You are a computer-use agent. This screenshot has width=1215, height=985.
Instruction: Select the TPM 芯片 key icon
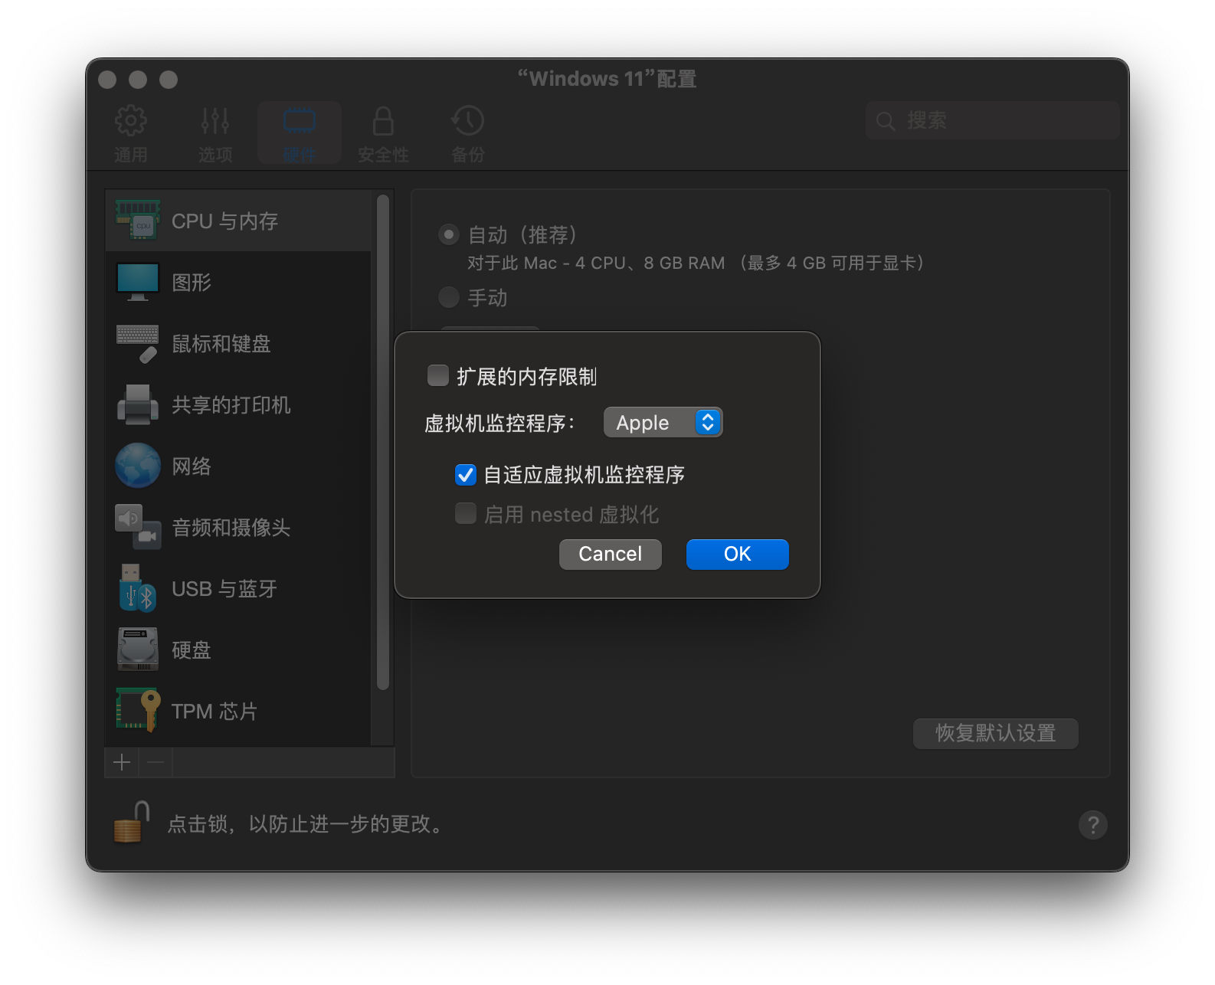tap(138, 710)
